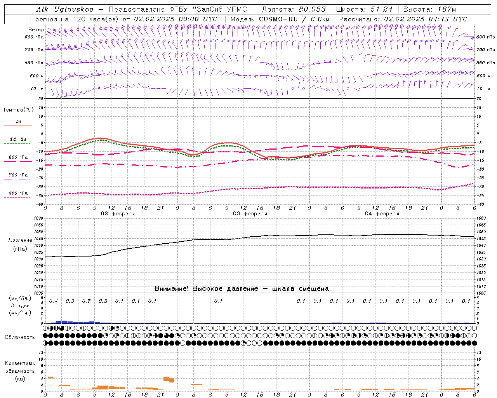Click the date label 04 февраля

tap(382, 214)
